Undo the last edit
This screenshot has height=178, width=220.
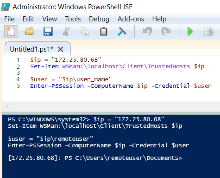(147, 32)
